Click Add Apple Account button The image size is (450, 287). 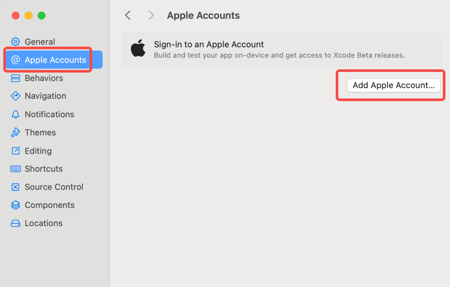click(x=393, y=85)
